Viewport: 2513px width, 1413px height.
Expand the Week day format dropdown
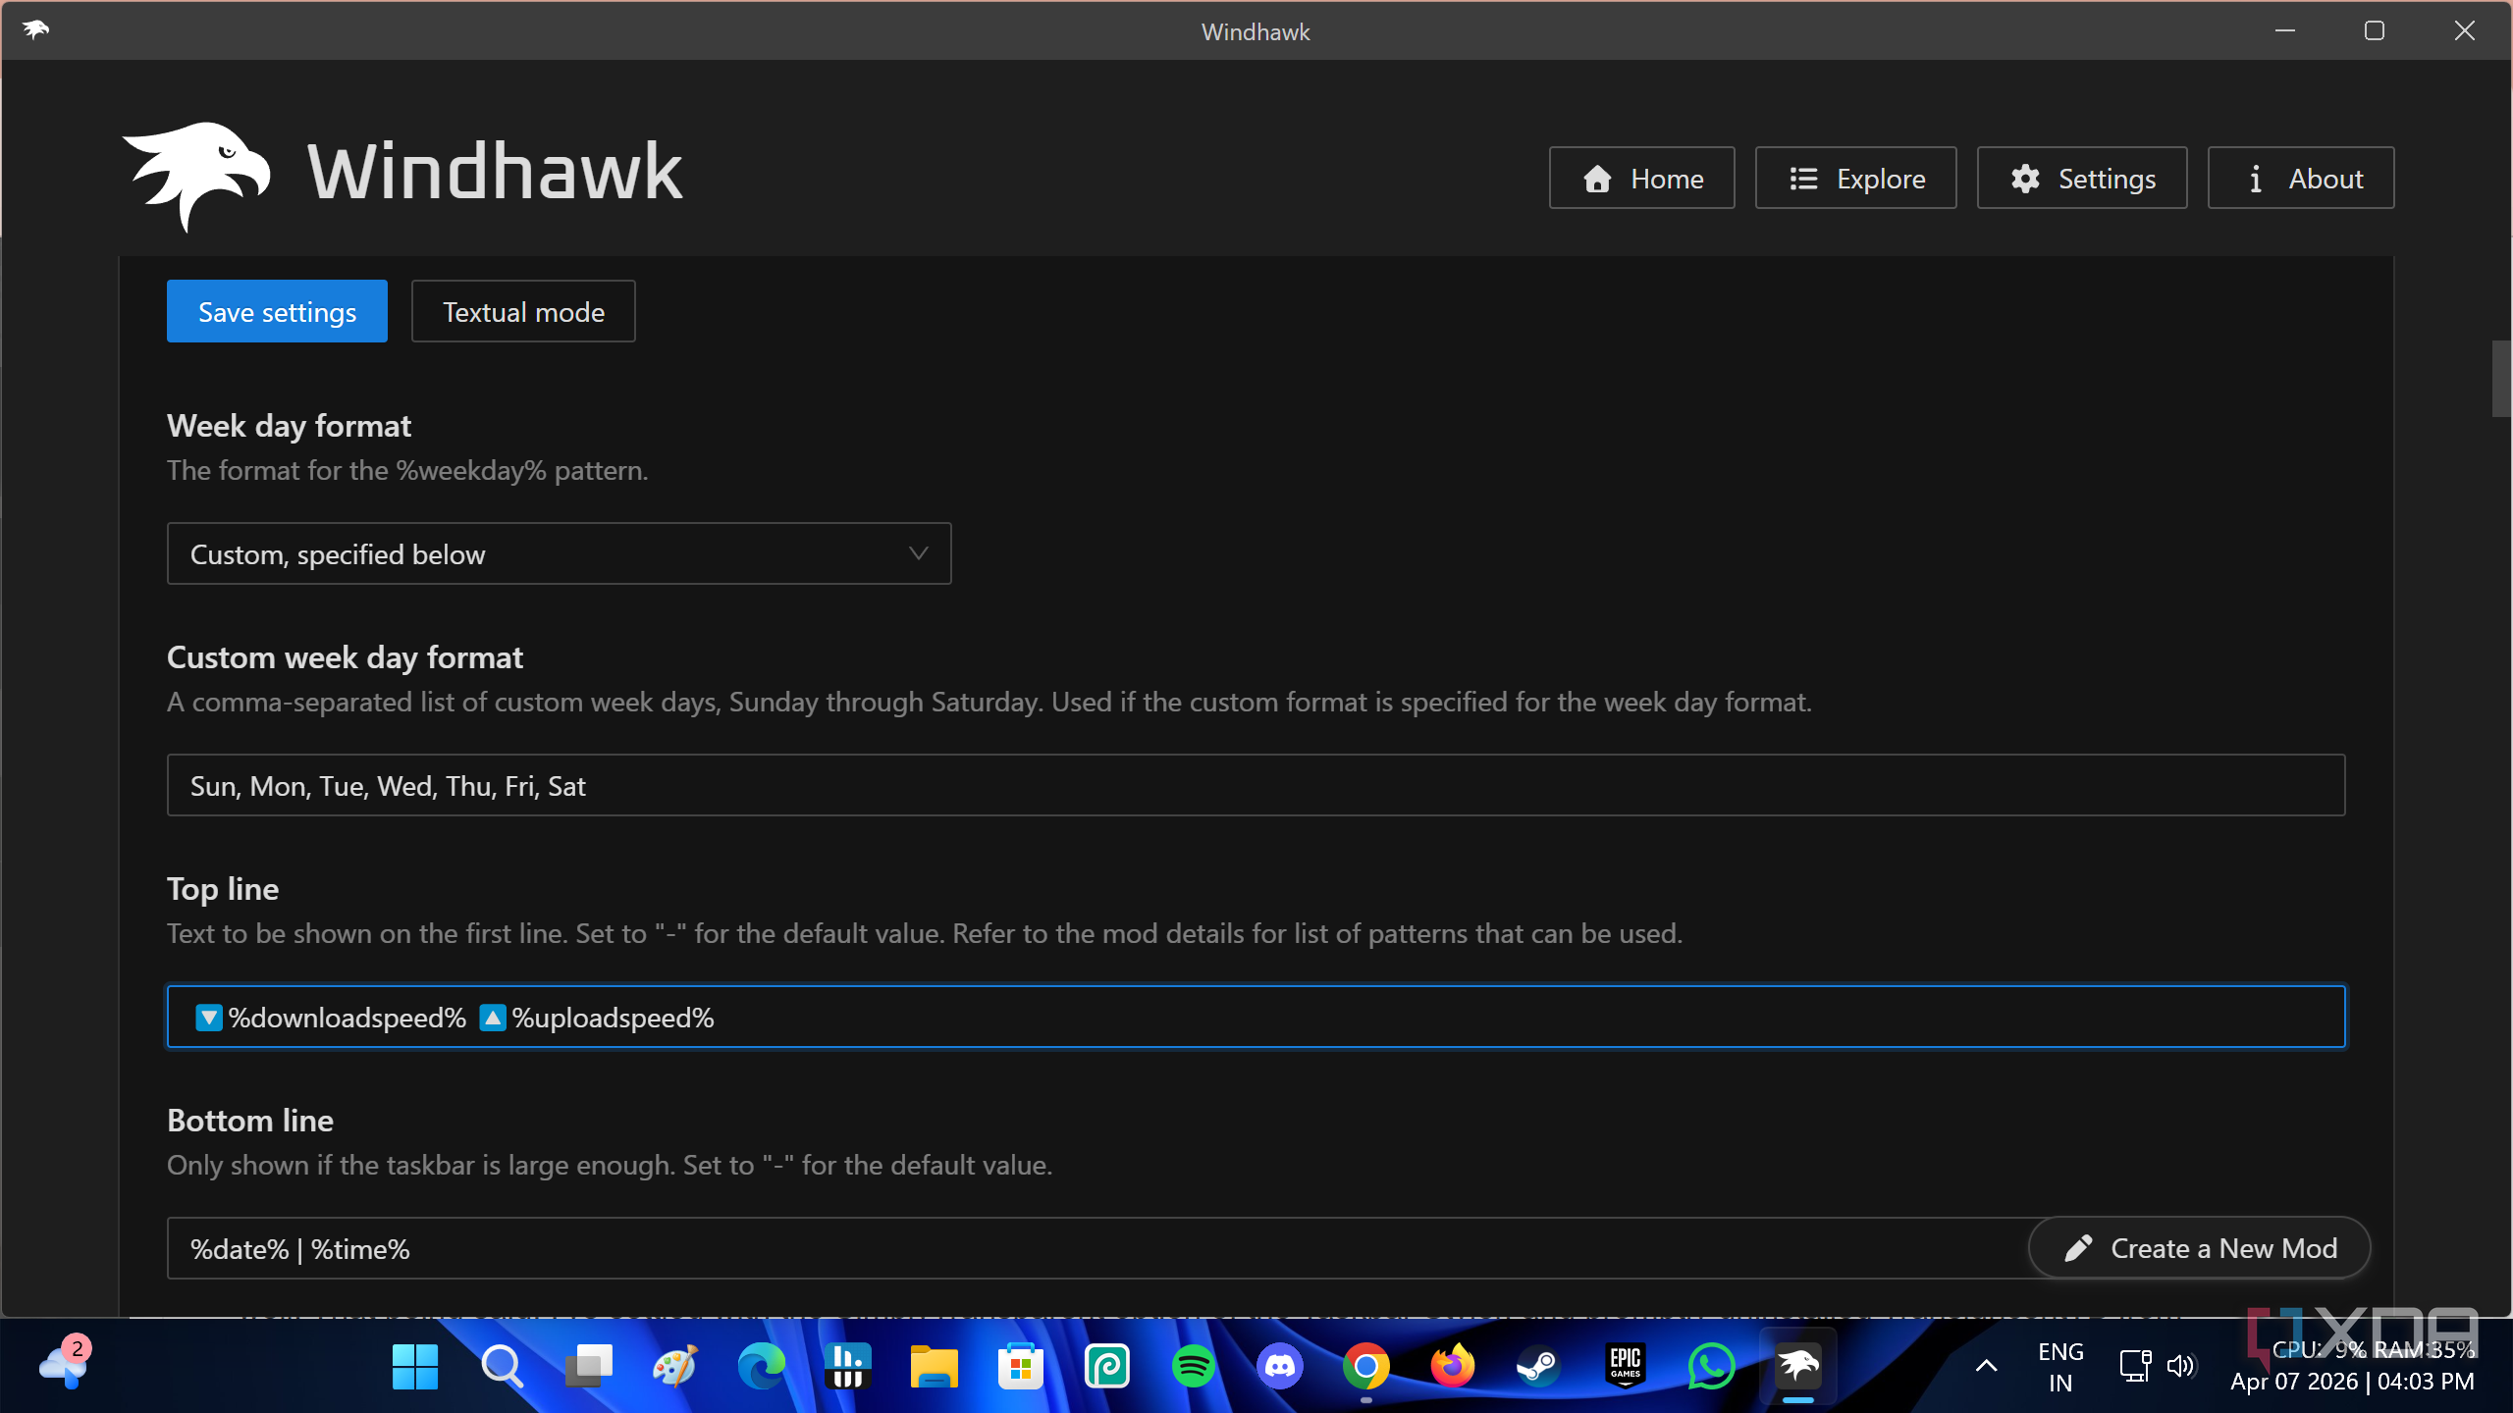(559, 553)
